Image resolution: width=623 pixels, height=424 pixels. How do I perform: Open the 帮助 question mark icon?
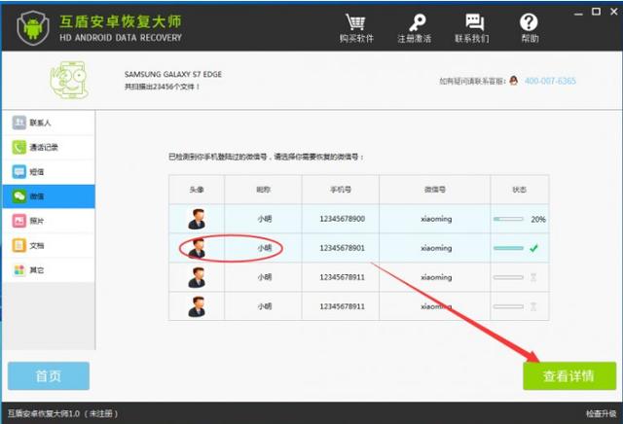529,22
